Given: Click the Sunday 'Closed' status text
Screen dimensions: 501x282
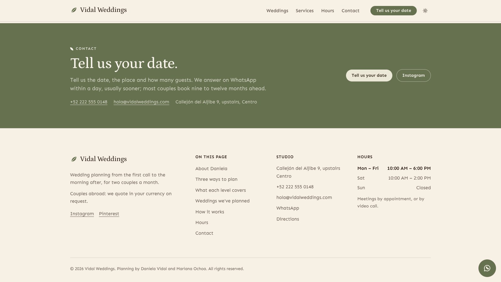Looking at the screenshot, I should click(x=424, y=188).
